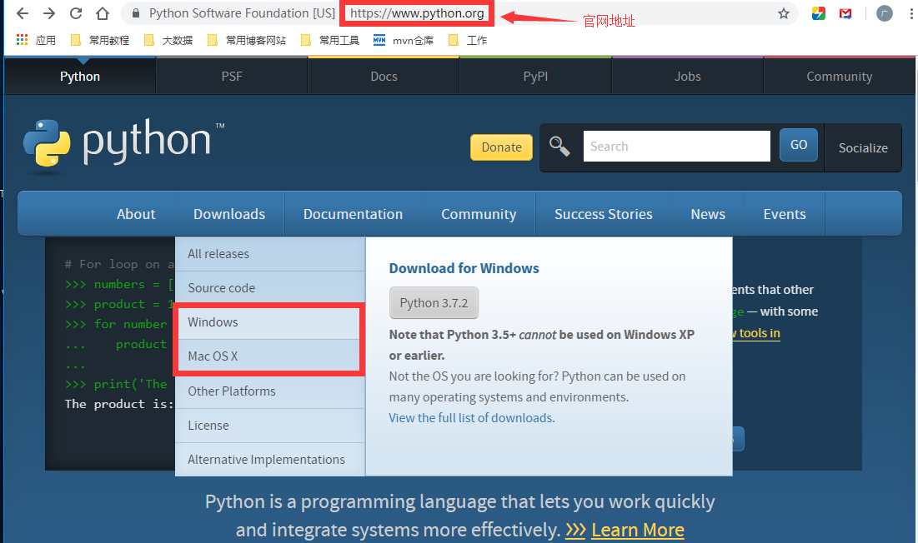Open the mvn仓库 bookmark
Screen dimensions: 918x543
pyautogui.click(x=404, y=40)
